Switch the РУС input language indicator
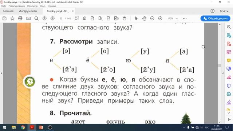 point(207,127)
